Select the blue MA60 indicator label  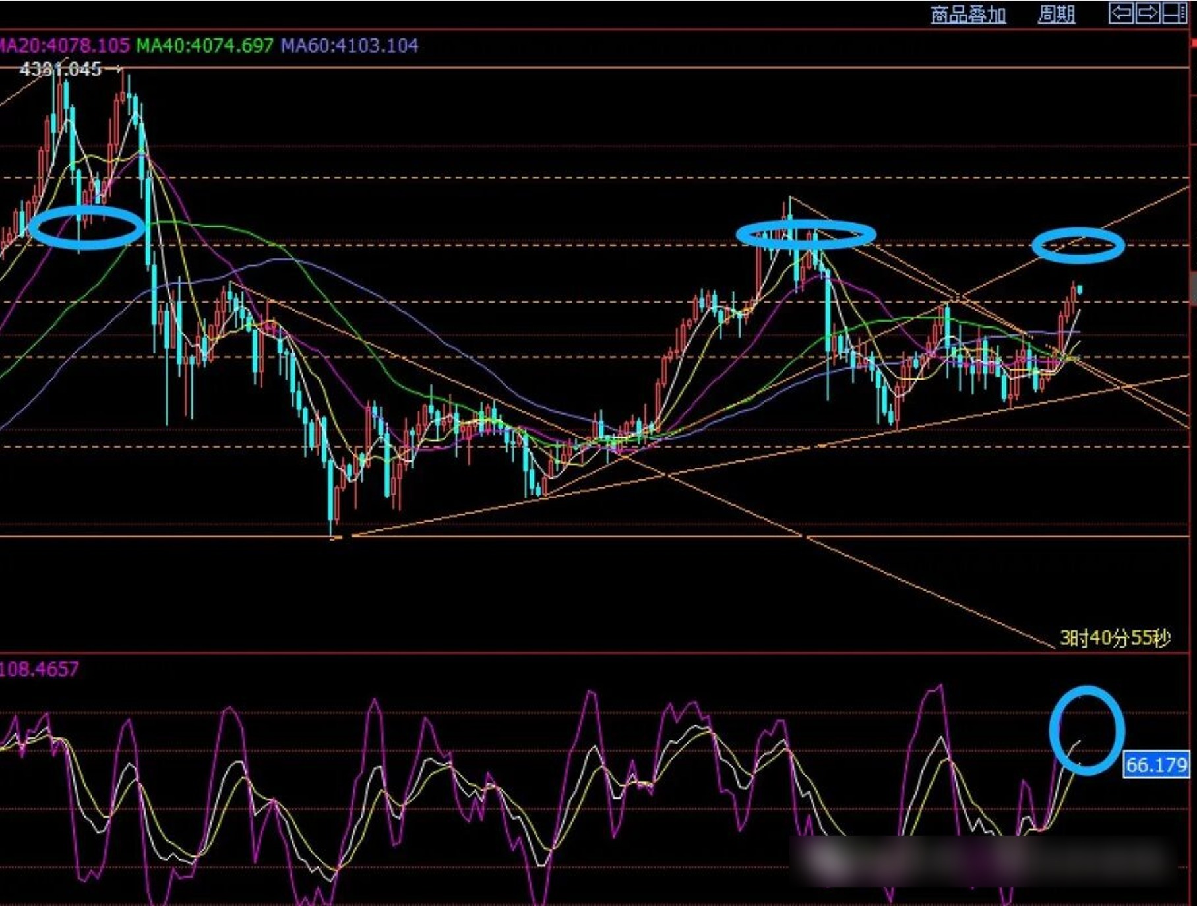[x=350, y=45]
